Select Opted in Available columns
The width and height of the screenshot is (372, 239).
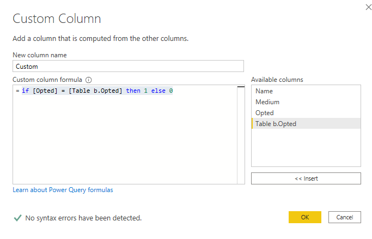306,113
